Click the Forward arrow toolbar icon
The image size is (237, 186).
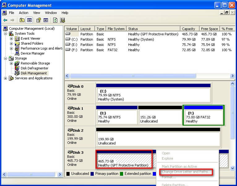(12, 20)
